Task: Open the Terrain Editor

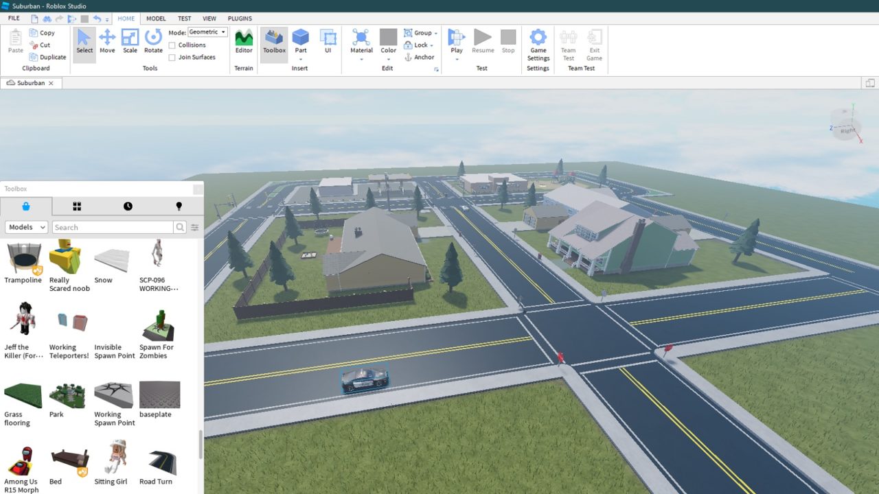Action: [x=244, y=41]
